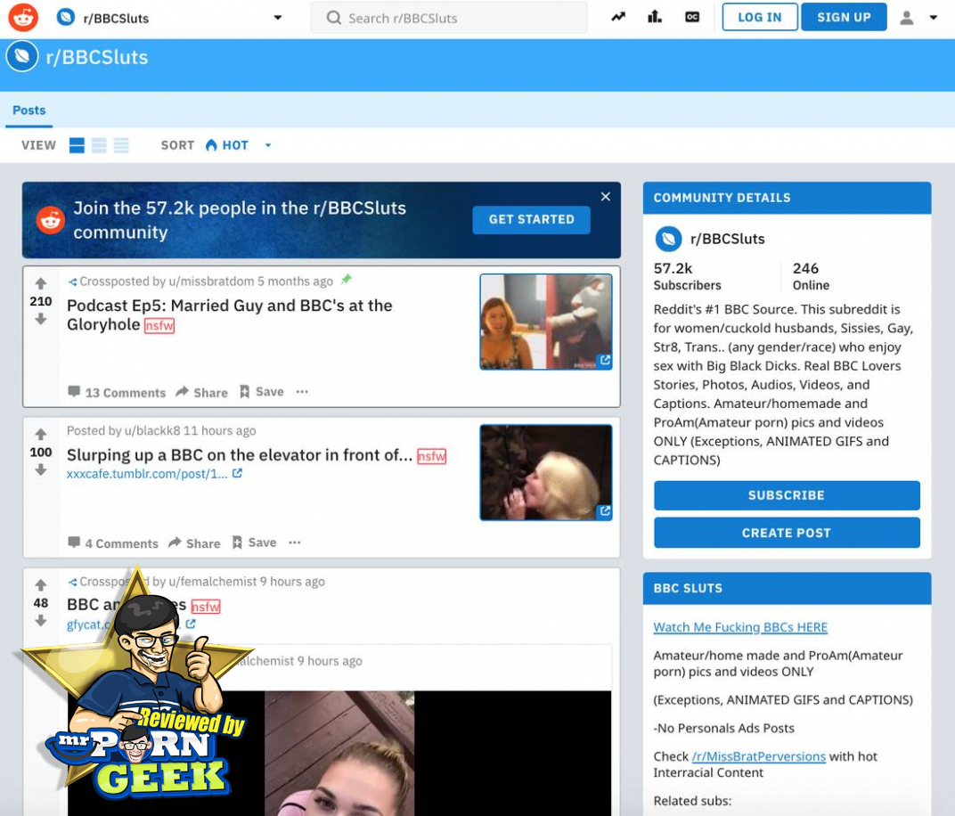Viewport: 955px width, 816px height.
Task: Expand the user account menu arrow
Action: pos(933,18)
